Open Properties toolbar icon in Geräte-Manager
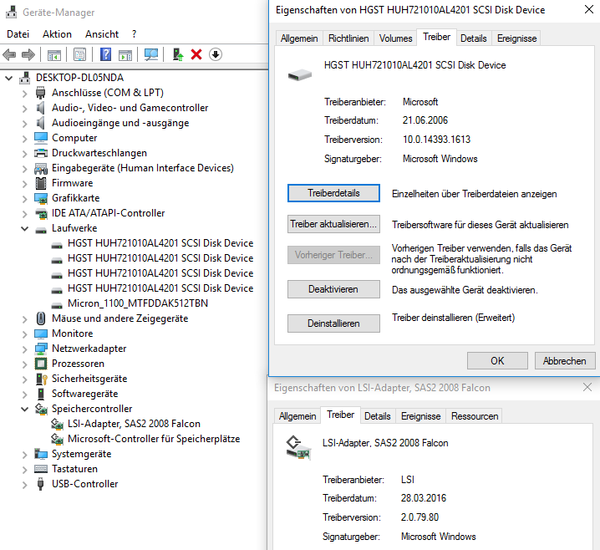 (x=79, y=54)
